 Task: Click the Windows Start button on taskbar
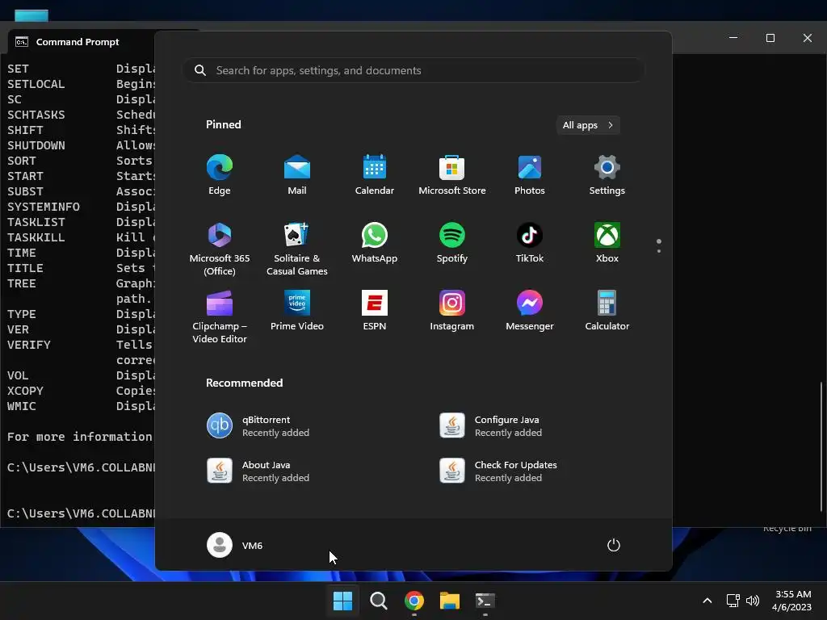[x=342, y=601]
